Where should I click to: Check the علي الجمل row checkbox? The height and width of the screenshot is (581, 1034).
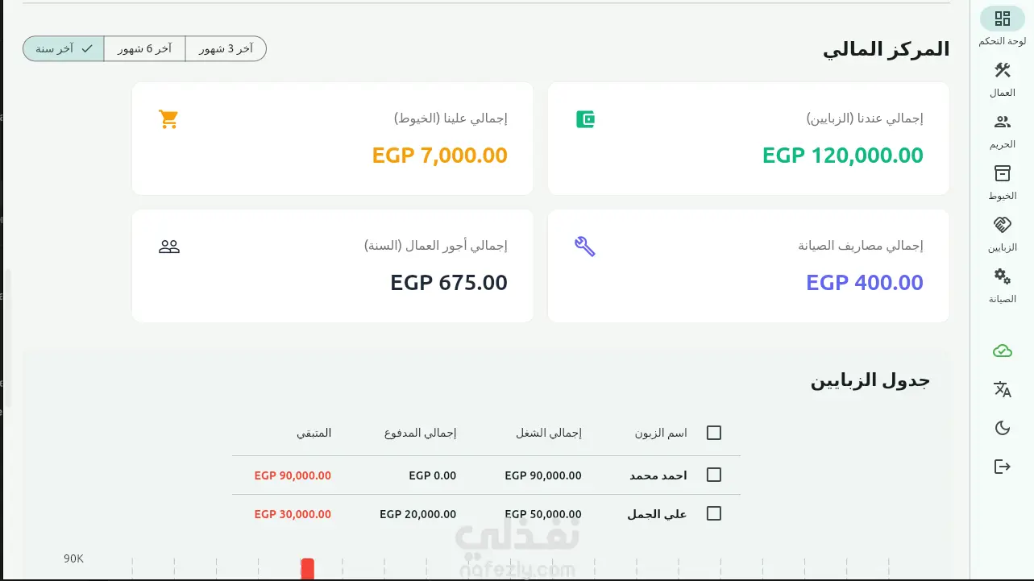713,513
